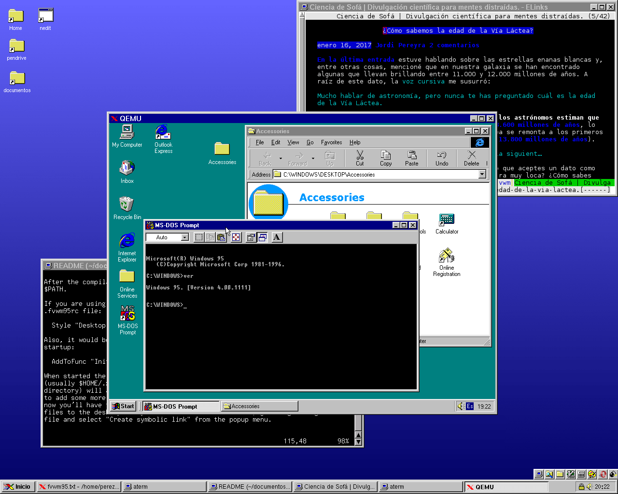The image size is (618, 494).
Task: Click the bomb icon in host button bar
Action: (613, 474)
